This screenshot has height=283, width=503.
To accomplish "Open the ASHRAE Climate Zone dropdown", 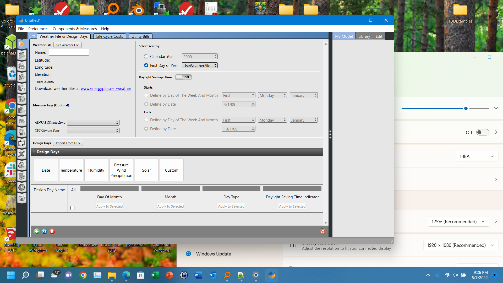I will coord(93,123).
